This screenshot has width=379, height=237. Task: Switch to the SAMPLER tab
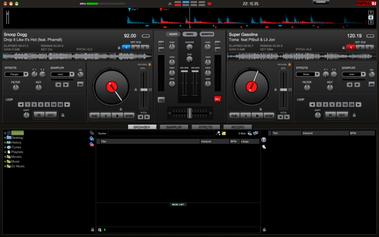click(x=174, y=127)
